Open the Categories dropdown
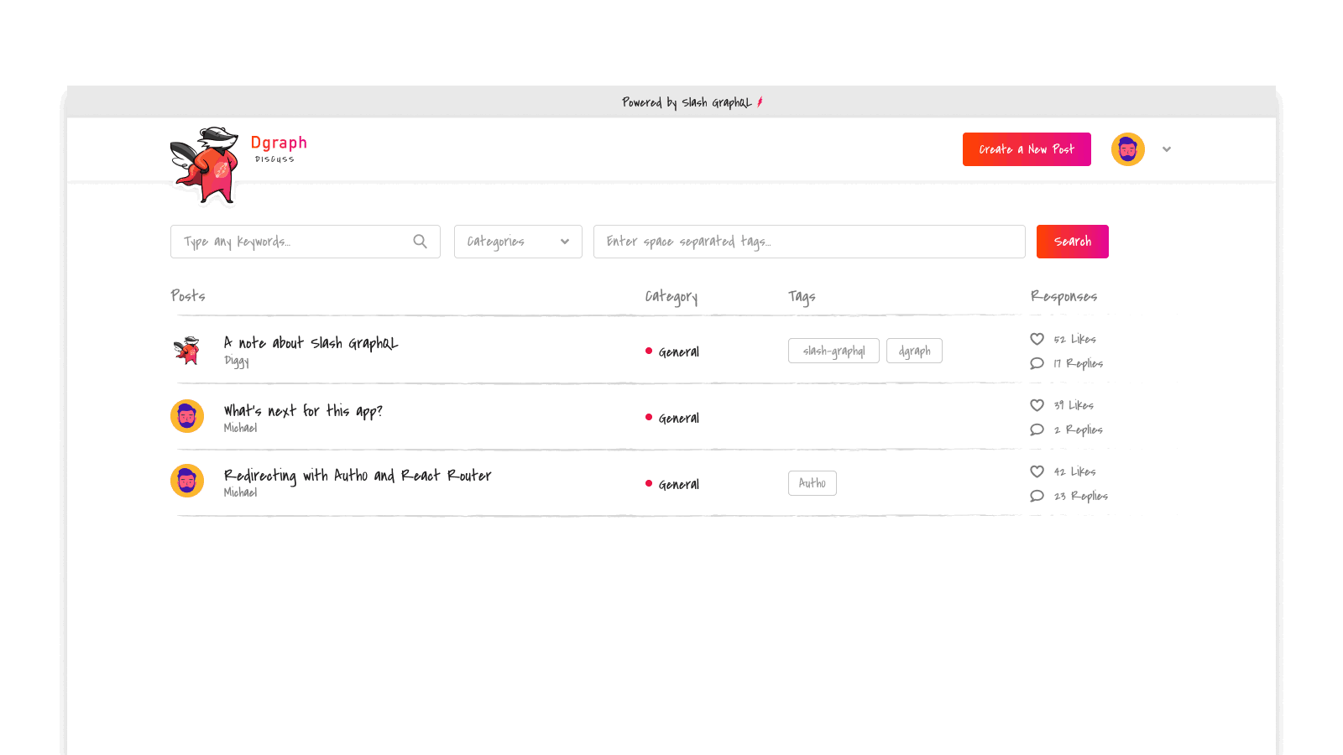The width and height of the screenshot is (1343, 755). 518,242
